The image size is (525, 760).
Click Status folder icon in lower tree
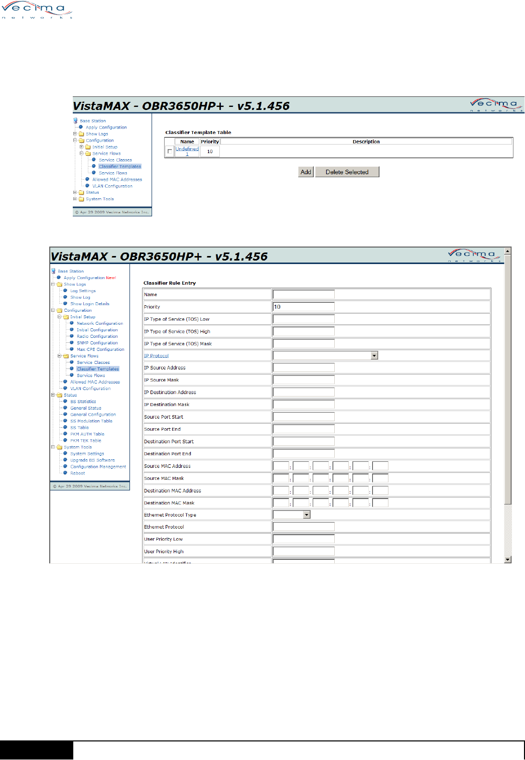click(x=60, y=395)
